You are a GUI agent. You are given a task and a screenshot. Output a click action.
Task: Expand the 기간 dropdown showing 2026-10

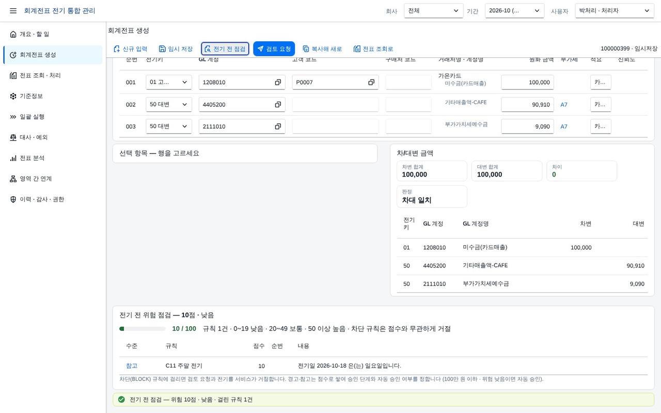point(514,11)
